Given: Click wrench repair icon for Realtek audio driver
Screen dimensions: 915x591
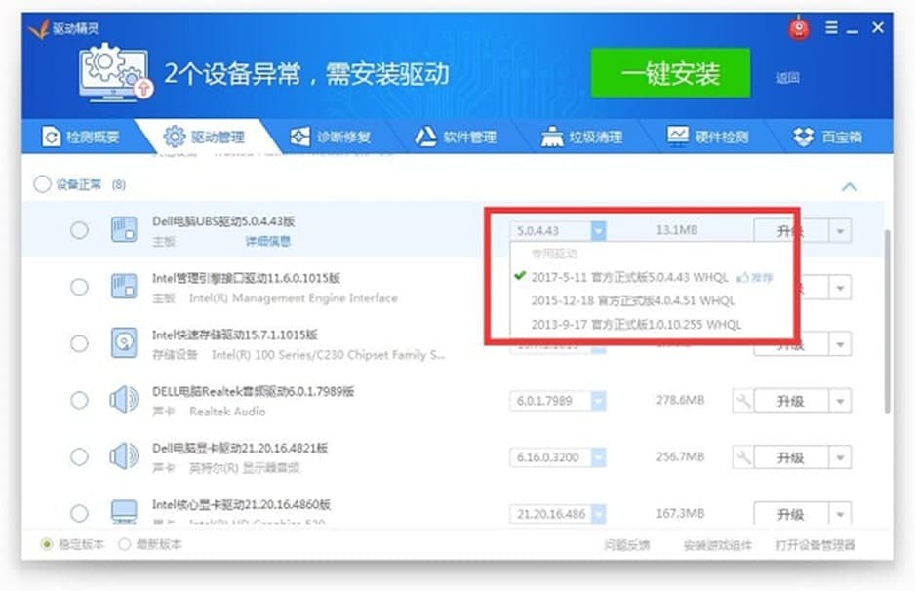Looking at the screenshot, I should 743,401.
